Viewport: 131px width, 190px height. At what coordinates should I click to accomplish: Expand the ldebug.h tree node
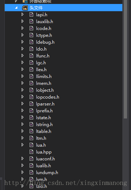22,42
